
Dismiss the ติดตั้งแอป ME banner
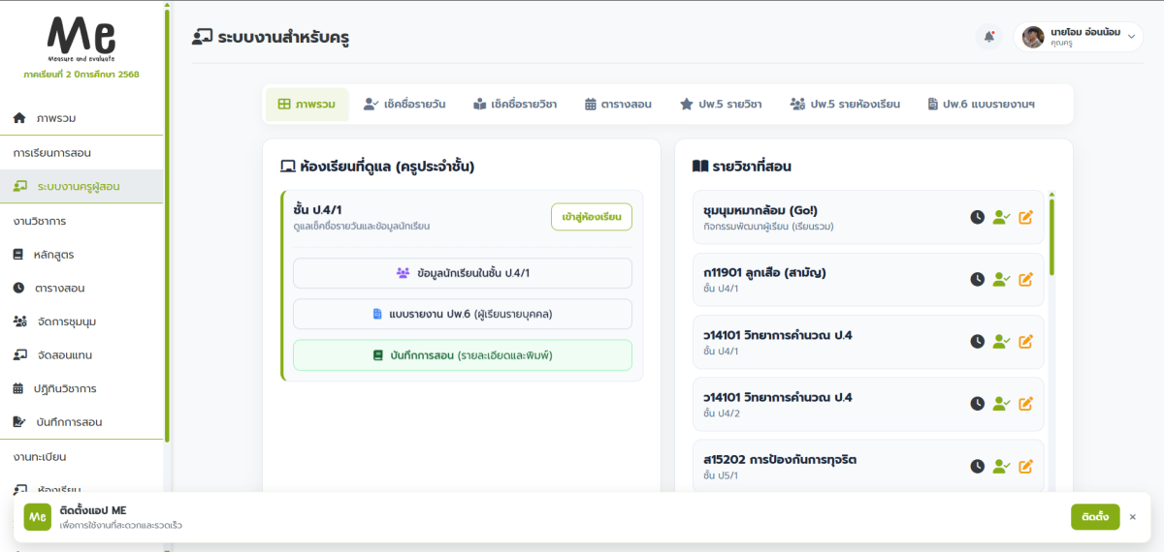coord(1132,517)
